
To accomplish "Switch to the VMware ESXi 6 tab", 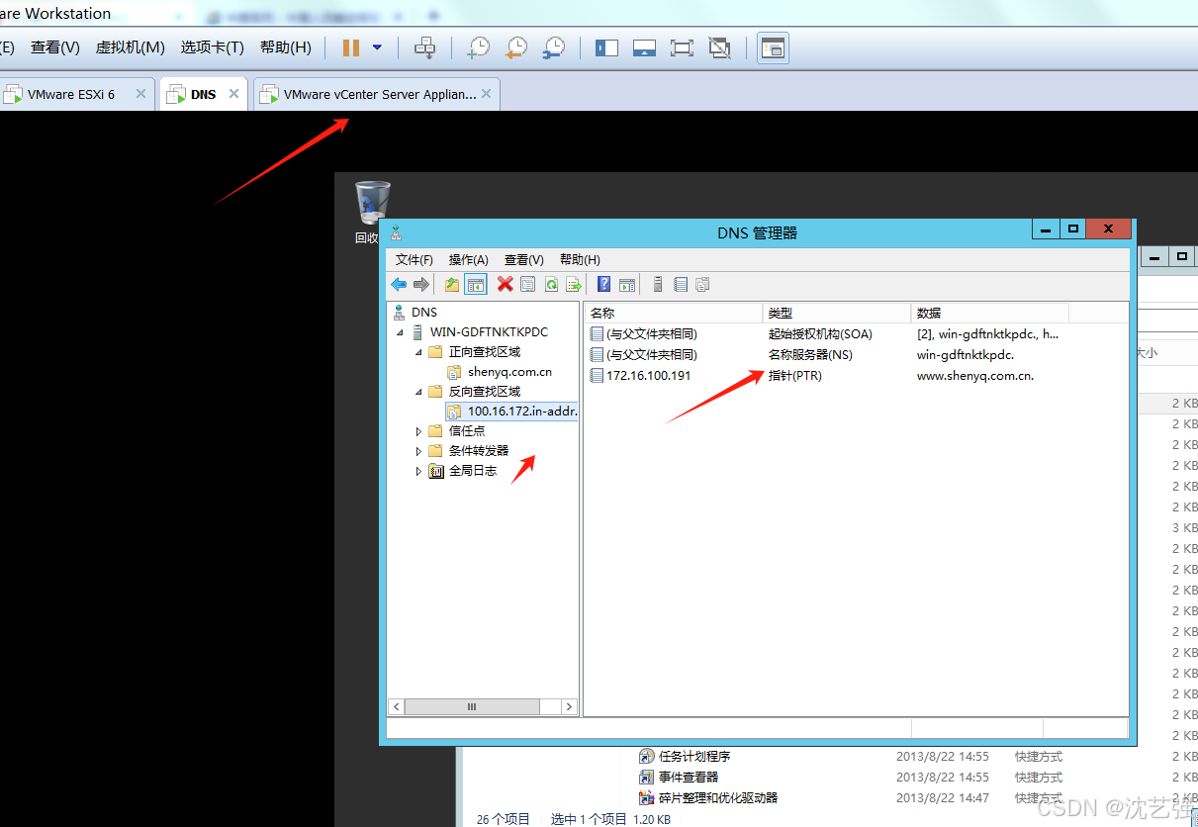I will tap(71, 94).
